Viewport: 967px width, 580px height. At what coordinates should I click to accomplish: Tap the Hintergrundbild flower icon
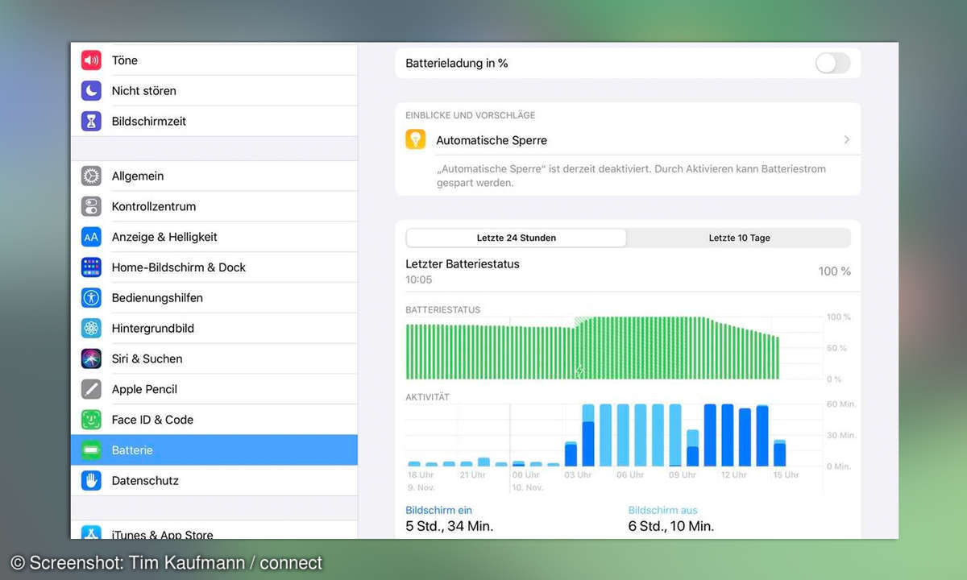[x=91, y=328]
